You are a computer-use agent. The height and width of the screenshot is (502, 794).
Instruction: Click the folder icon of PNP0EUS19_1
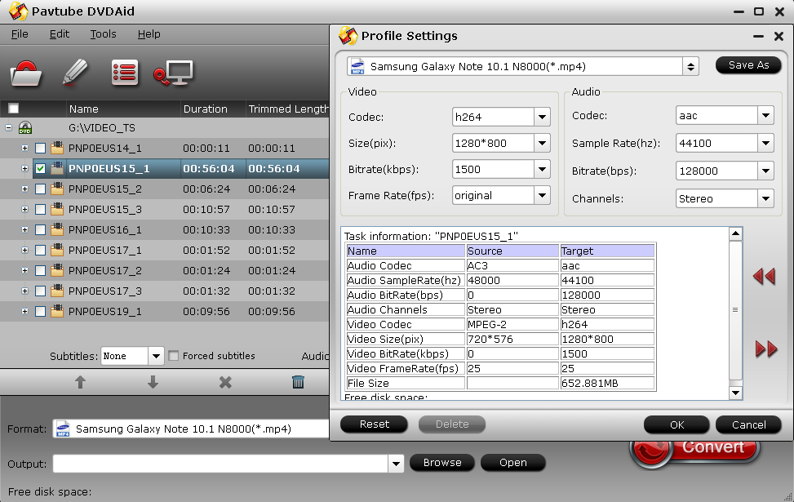tap(57, 311)
